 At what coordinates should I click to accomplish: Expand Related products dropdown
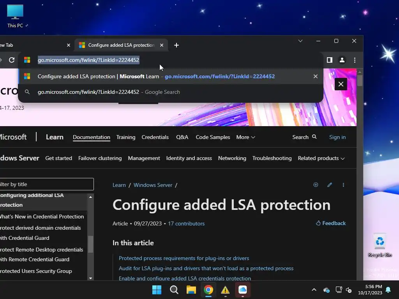(x=321, y=158)
